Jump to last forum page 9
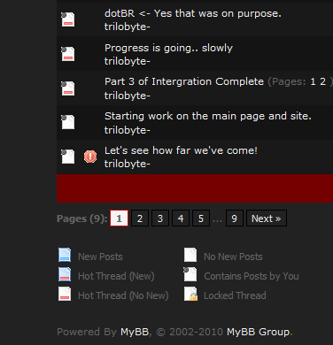Screen dimensions: 333x345 pyautogui.click(x=235, y=218)
